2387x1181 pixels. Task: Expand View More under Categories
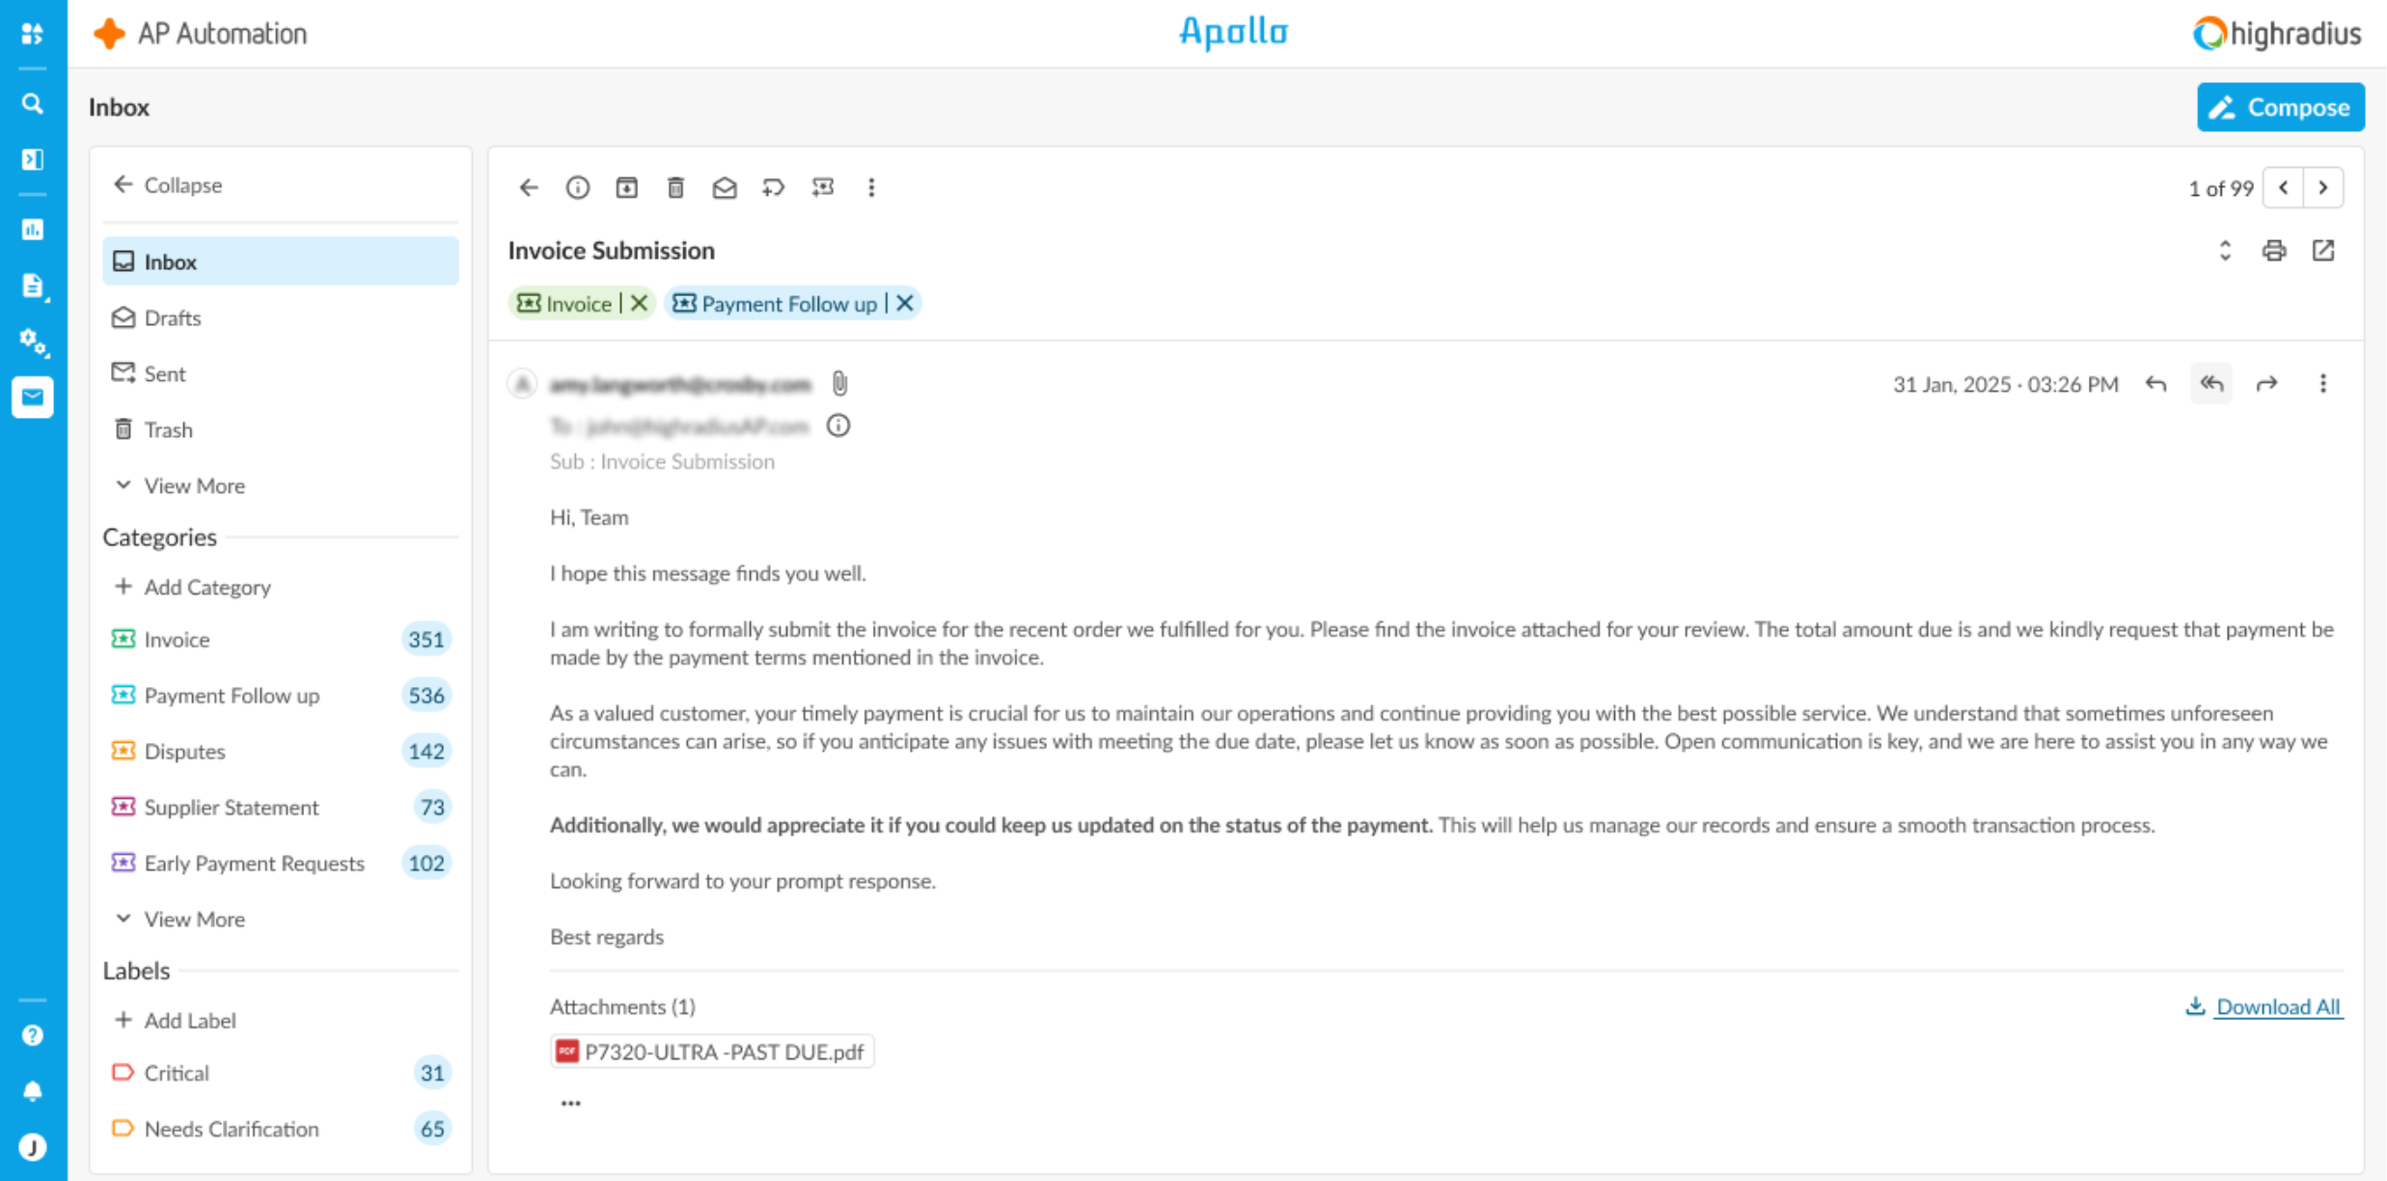pyautogui.click(x=180, y=919)
